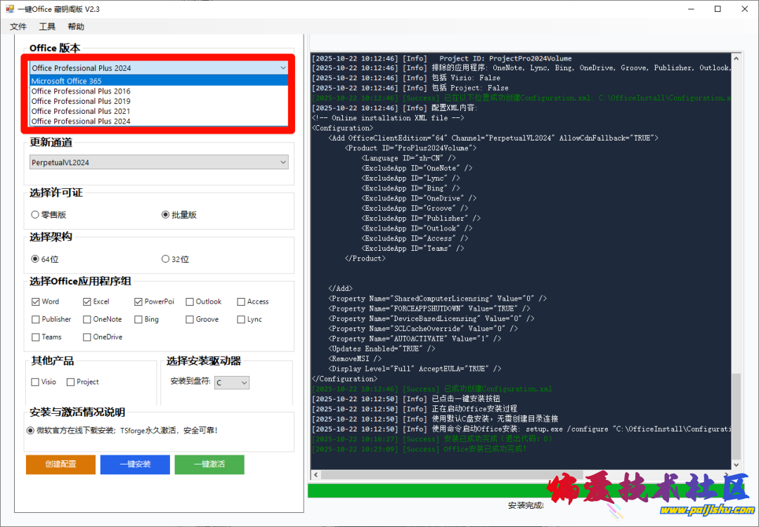
Task: Click the app icon in the title bar
Action: click(x=10, y=9)
